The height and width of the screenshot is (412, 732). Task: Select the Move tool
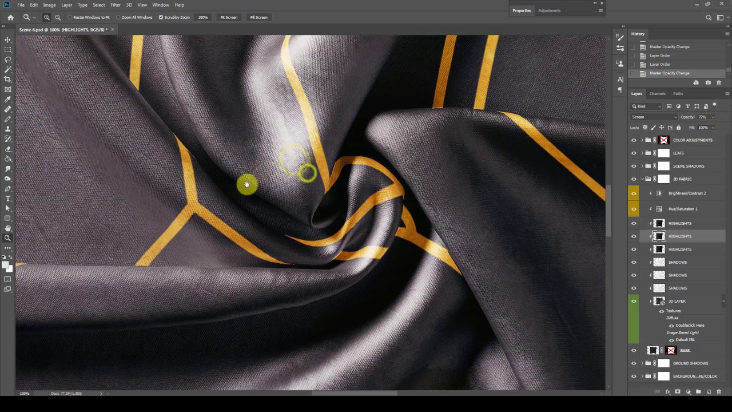[7, 39]
